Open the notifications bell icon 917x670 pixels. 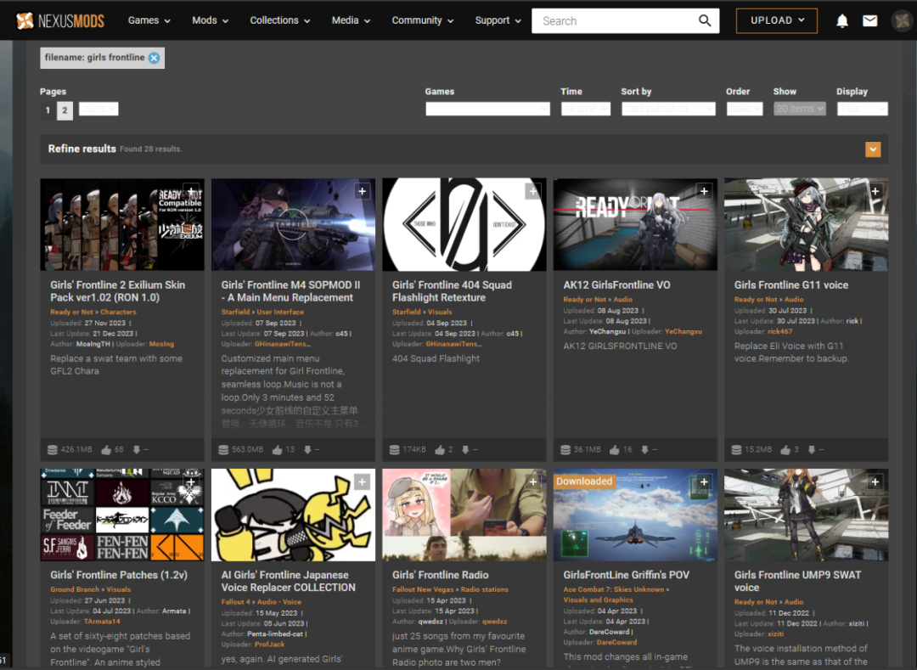841,21
